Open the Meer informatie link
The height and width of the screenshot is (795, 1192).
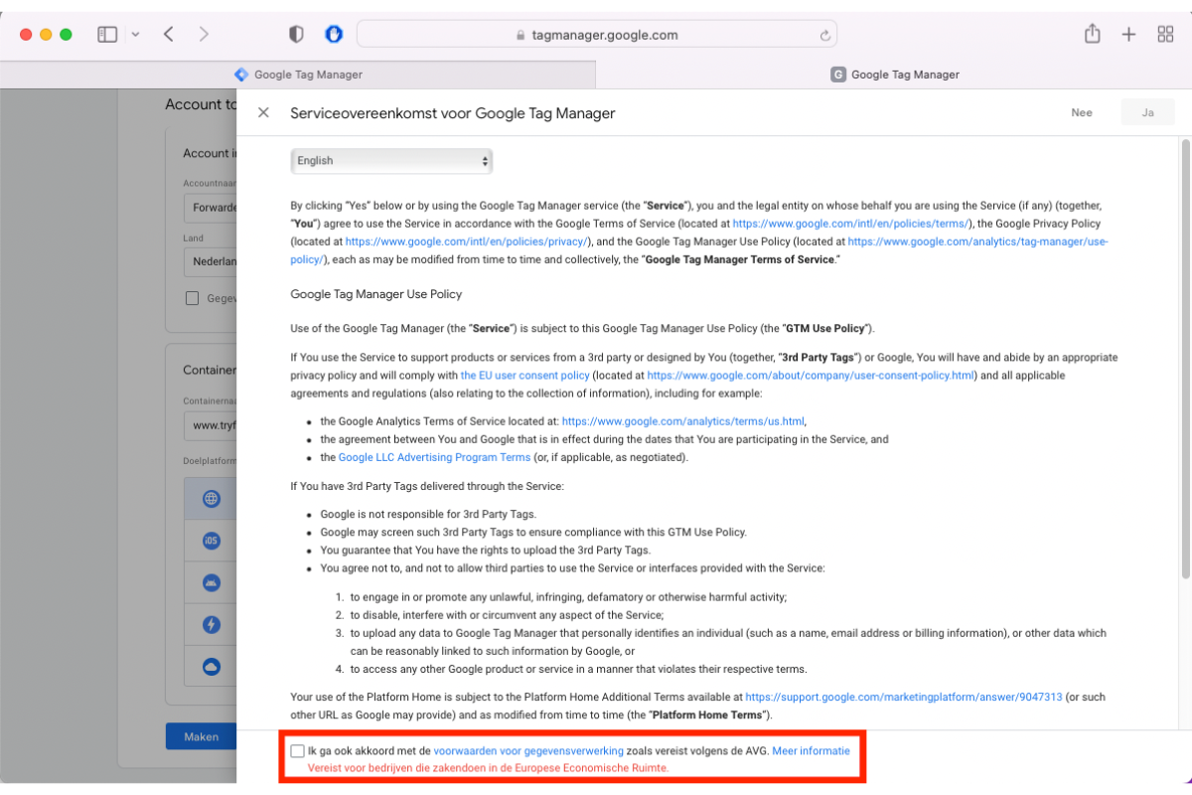811,751
